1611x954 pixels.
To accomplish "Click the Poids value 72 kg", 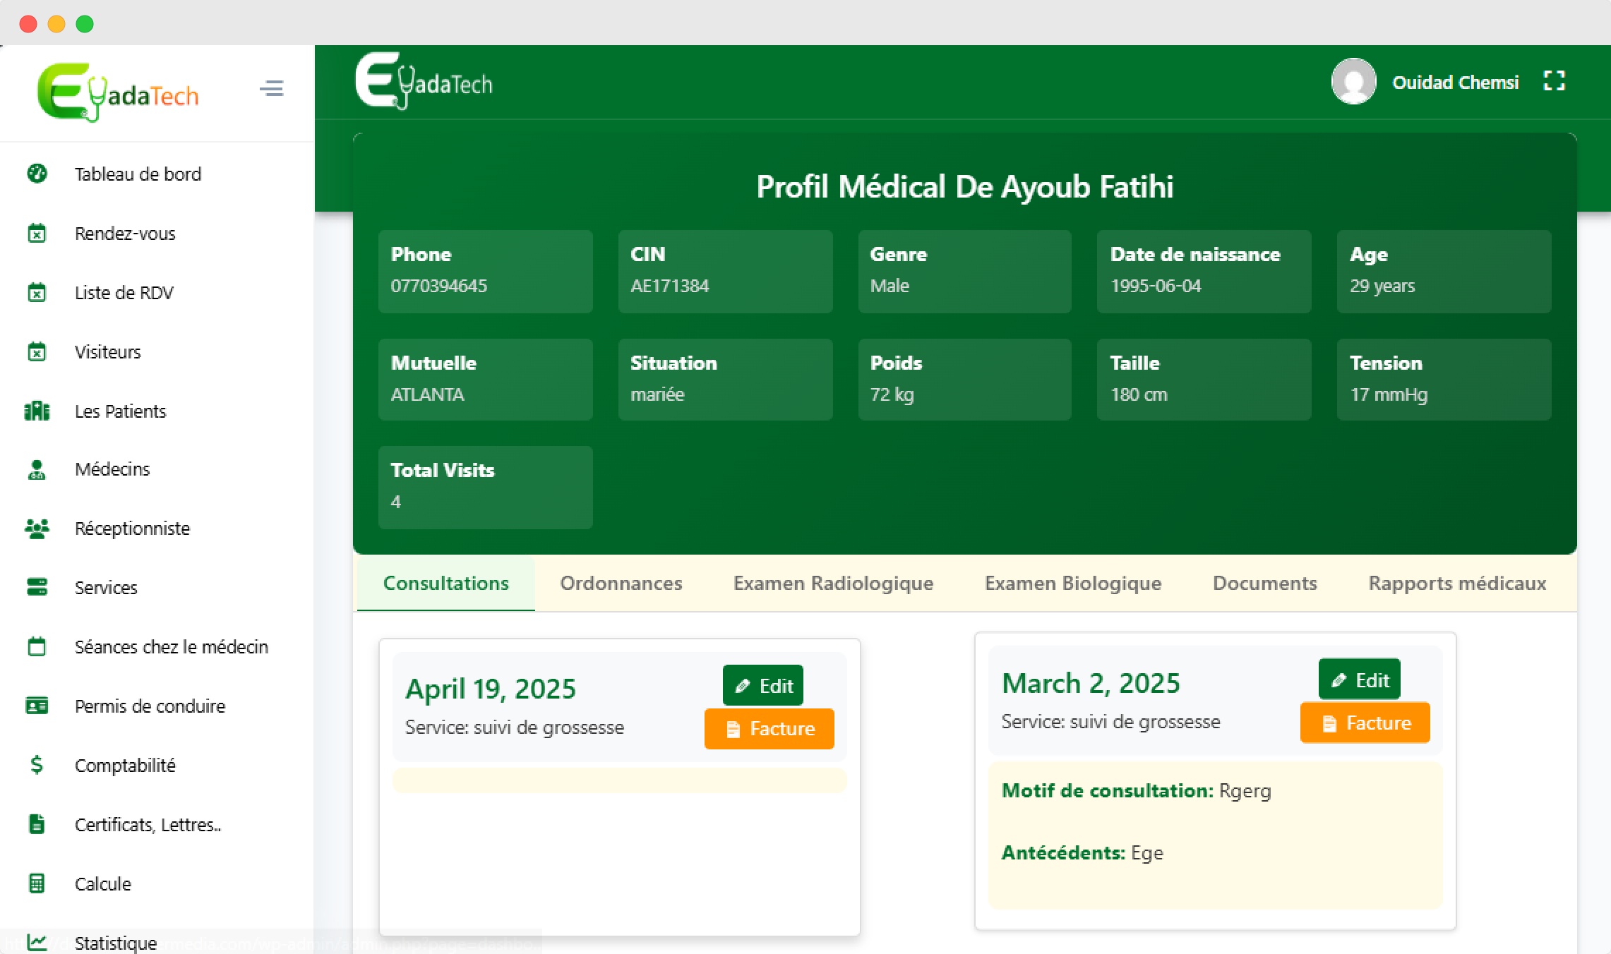I will [892, 394].
